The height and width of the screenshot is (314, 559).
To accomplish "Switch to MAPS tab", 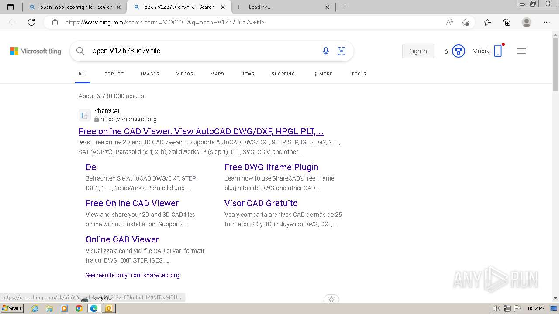I will tap(217, 74).
